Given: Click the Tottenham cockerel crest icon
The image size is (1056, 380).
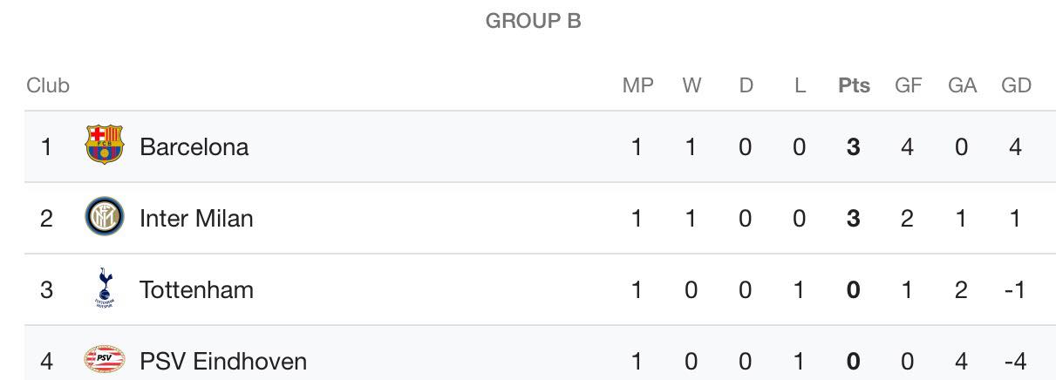Looking at the screenshot, I should 105,288.
